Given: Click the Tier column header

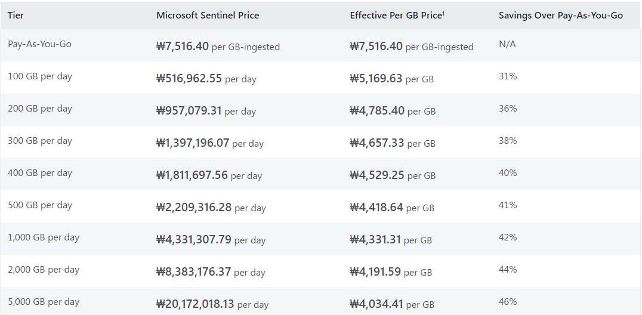Looking at the screenshot, I should [16, 16].
